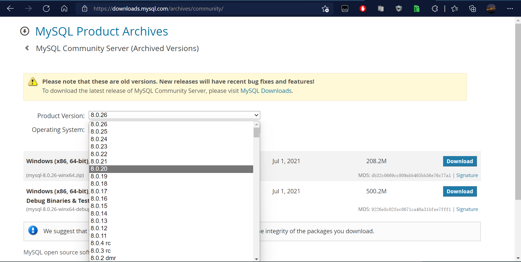The height and width of the screenshot is (262, 521).
Task: Open the browser profile avatar
Action: (x=491, y=9)
